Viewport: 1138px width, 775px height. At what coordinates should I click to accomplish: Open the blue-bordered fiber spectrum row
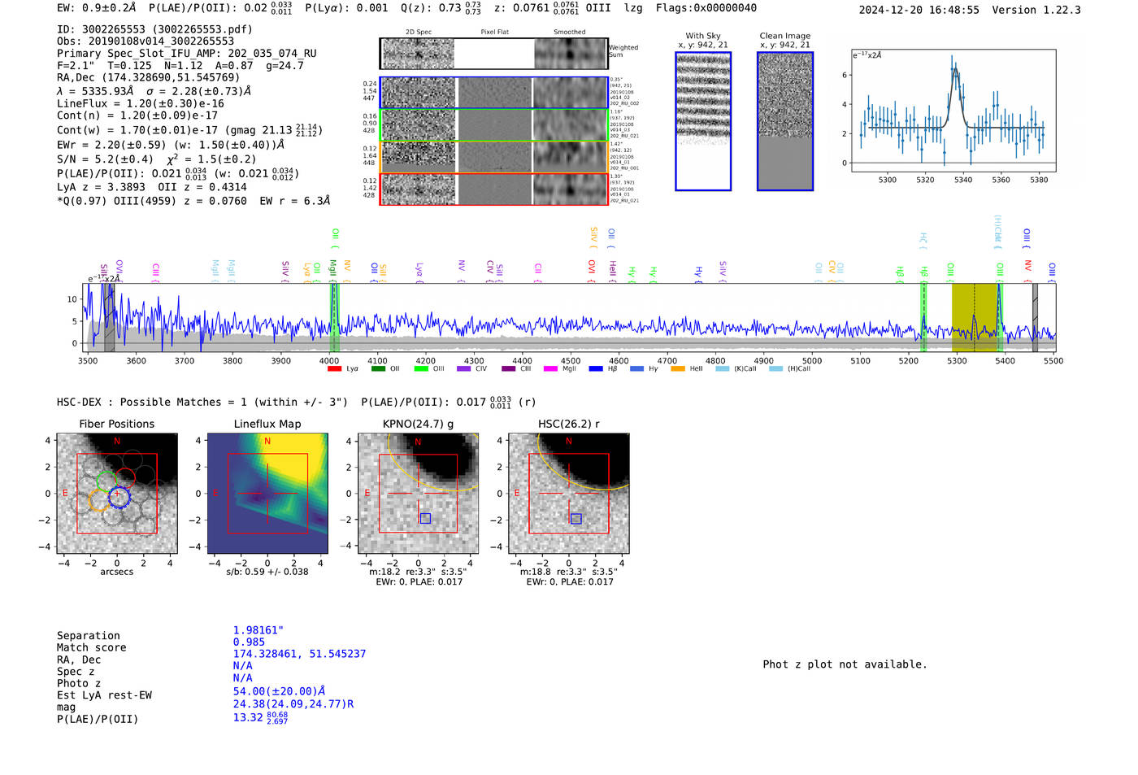pos(493,93)
